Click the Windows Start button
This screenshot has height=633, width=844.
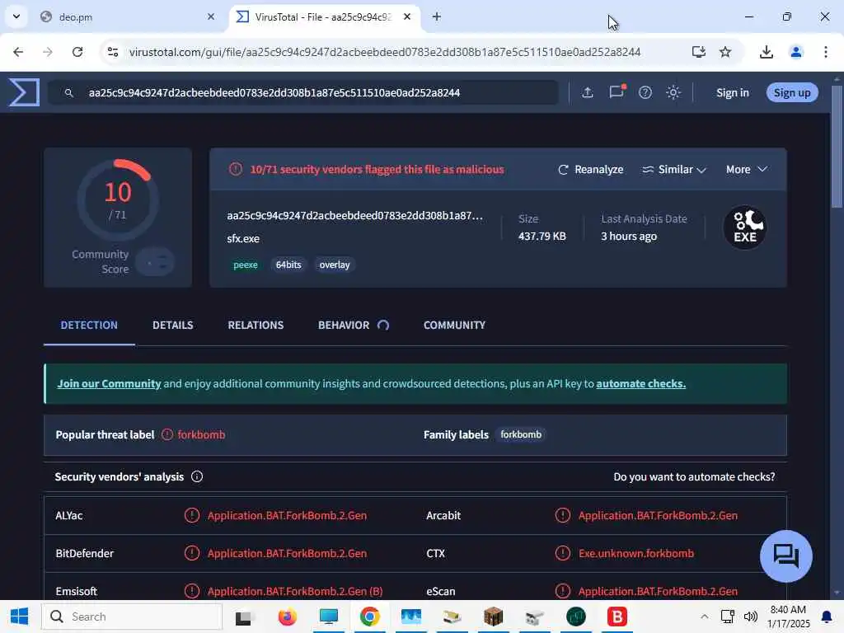pyautogui.click(x=20, y=617)
